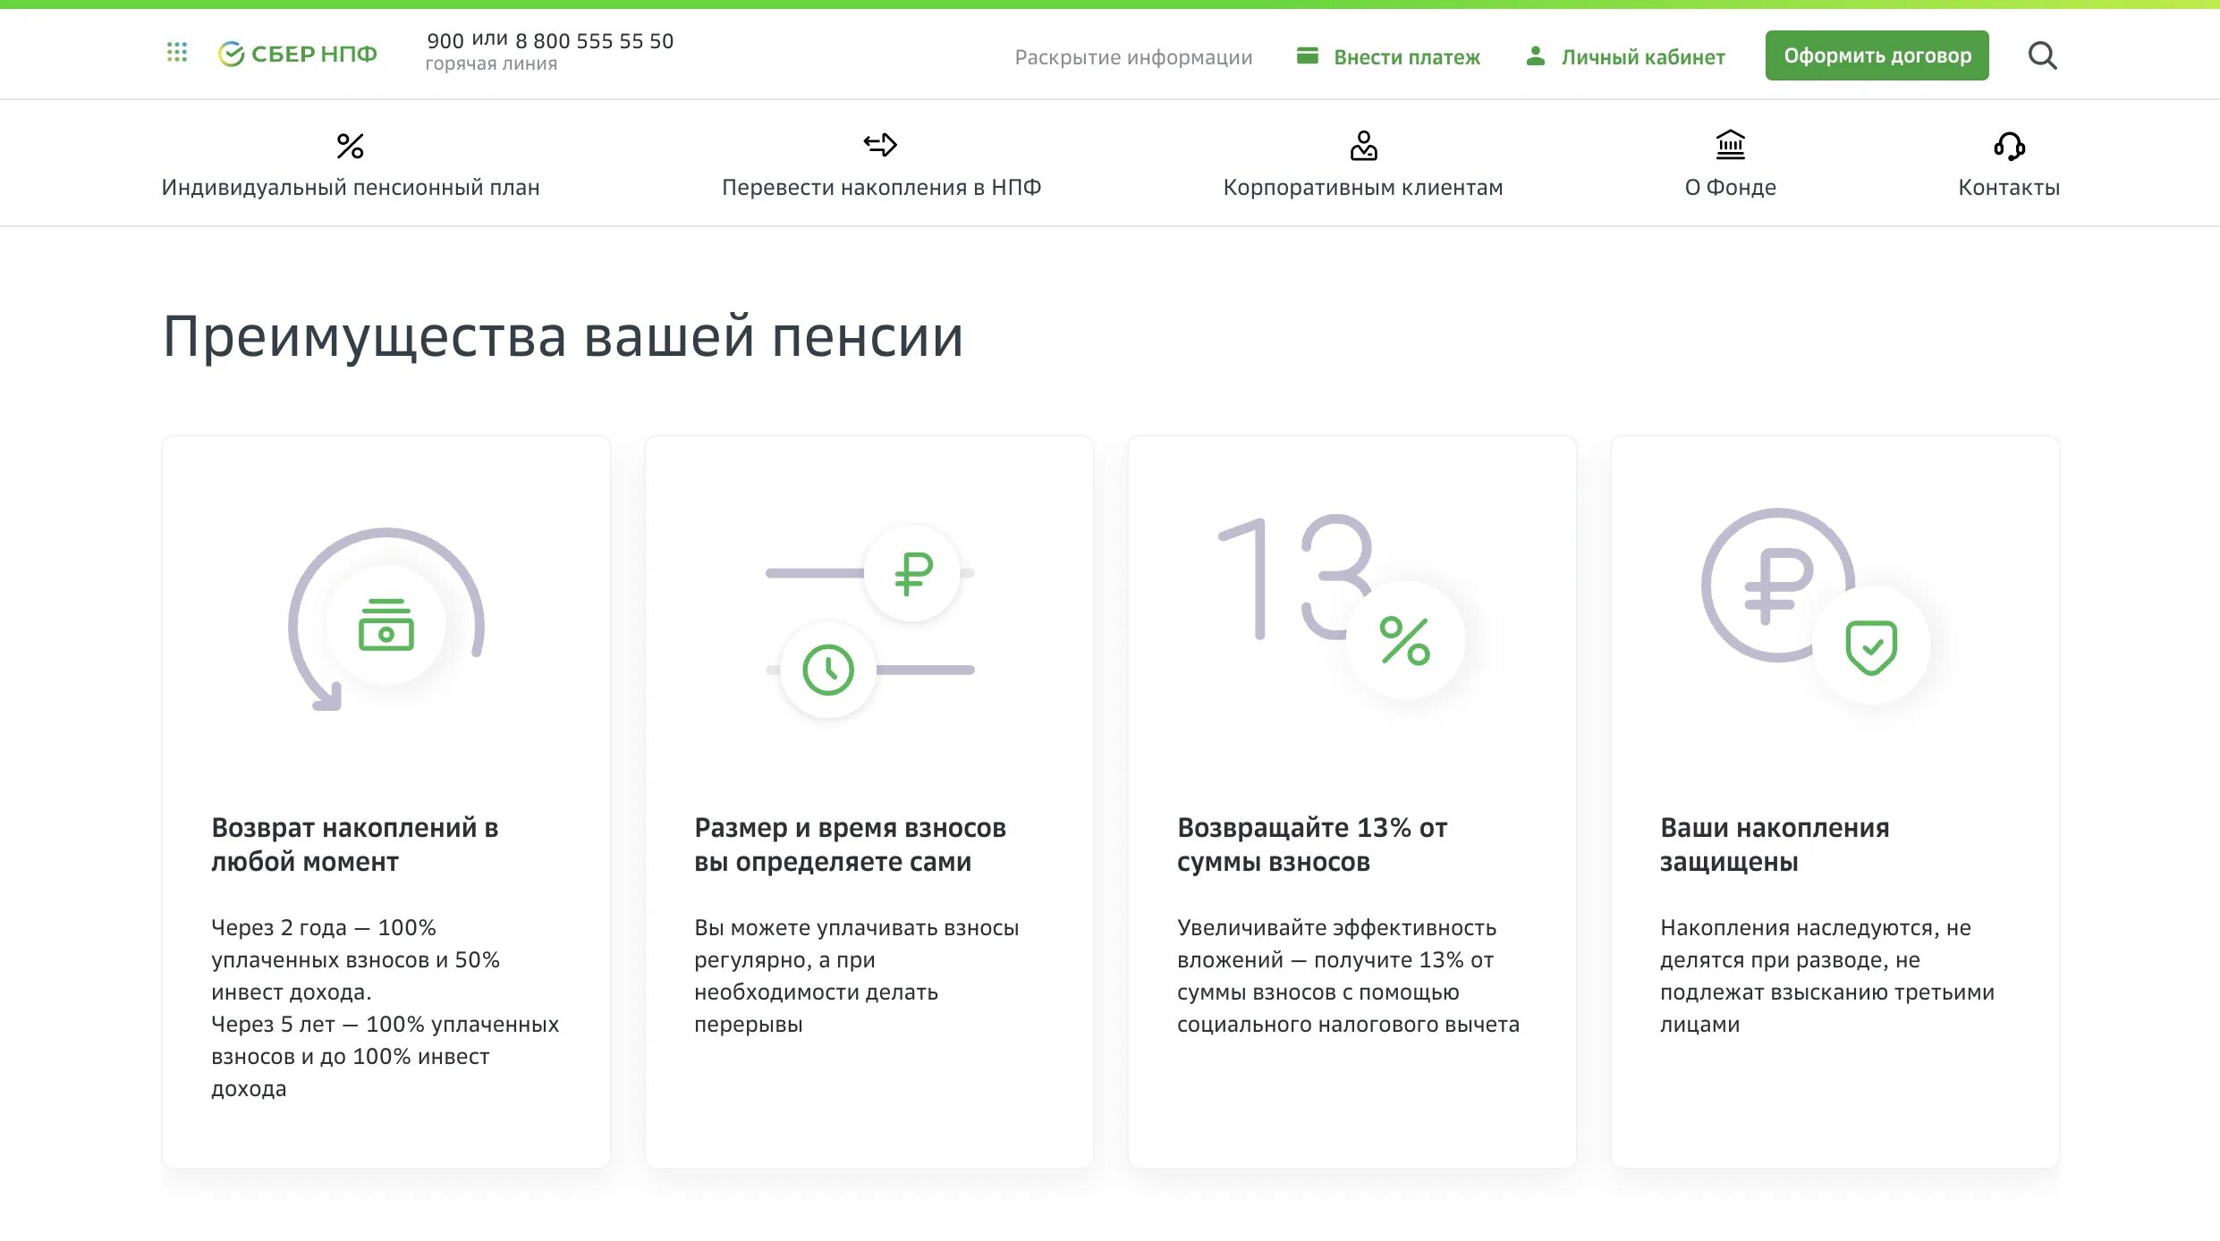Click the СберНПФ logo

pos(298,55)
